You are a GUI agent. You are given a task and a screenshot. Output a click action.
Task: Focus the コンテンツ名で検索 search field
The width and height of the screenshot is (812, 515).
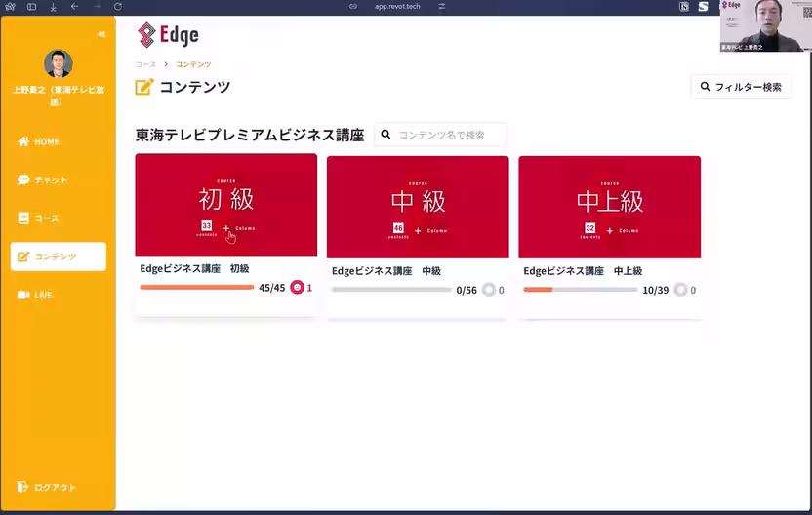point(440,135)
